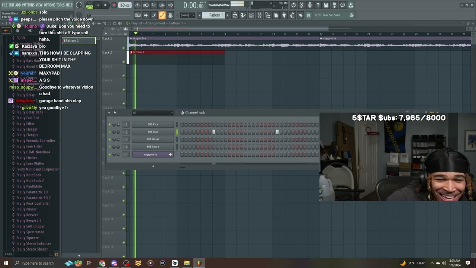476x268 pixels.
Task: Click the Year End Sale news text
Action: tap(331, 15)
